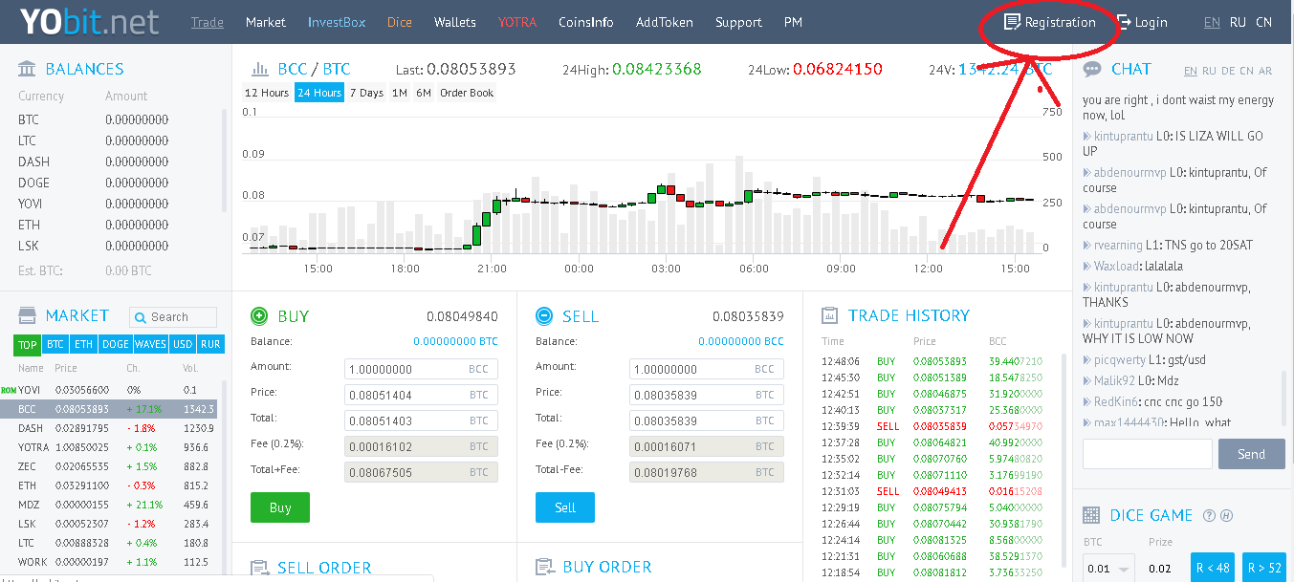Screen dimensions: 1294x582
Task: Click the Buy Order list icon
Action: pos(544,568)
